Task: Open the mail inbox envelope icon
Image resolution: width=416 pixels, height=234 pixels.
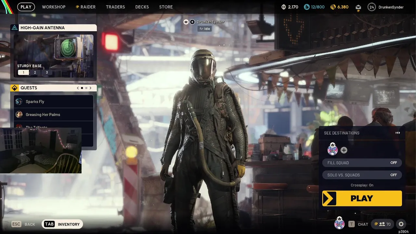Action: pos(358,7)
